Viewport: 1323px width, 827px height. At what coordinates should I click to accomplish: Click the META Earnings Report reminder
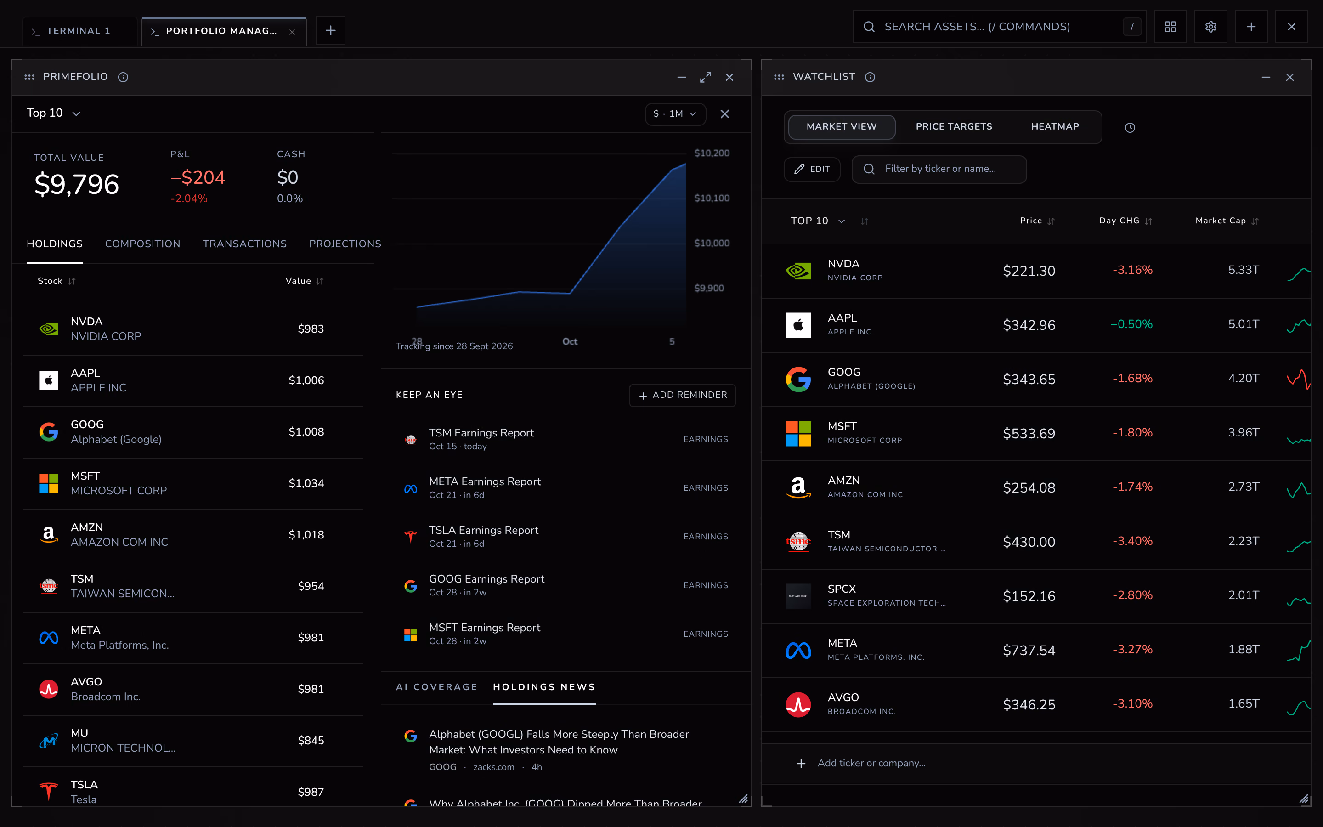[x=565, y=488]
